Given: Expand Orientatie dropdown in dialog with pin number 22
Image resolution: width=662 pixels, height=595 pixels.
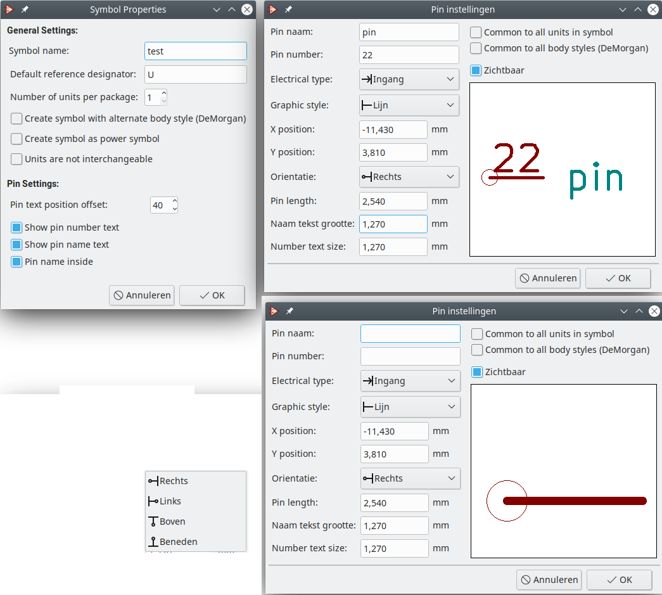Looking at the screenshot, I should coord(409,177).
